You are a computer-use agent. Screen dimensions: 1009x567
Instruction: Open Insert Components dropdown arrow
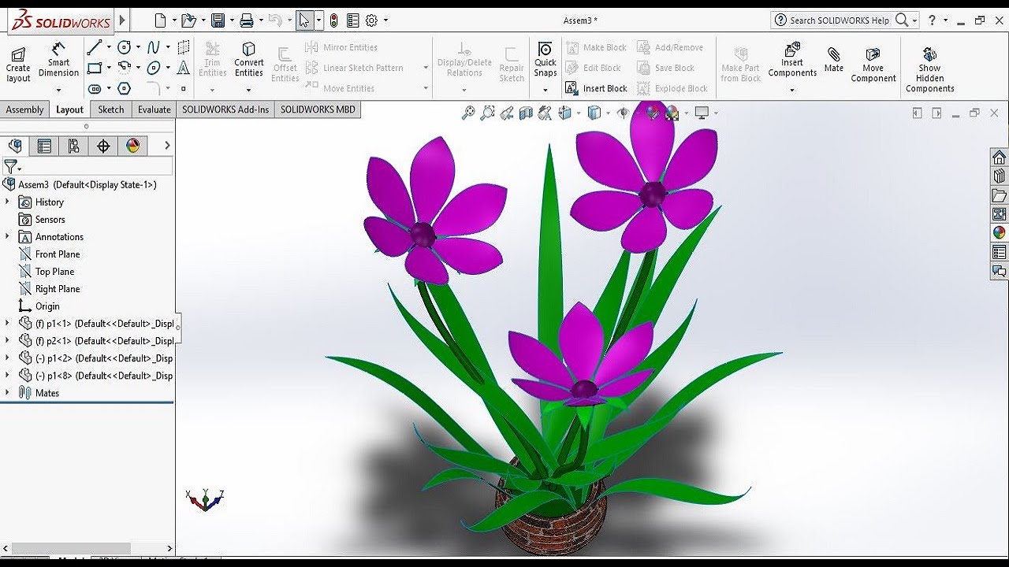click(x=792, y=90)
